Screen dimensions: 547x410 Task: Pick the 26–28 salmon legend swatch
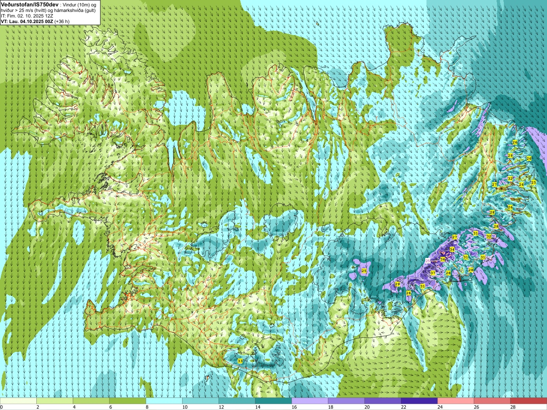tap(492, 401)
